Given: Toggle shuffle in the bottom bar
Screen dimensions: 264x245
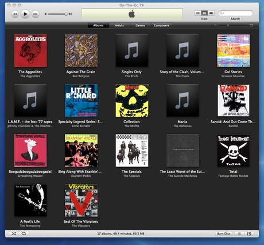Looking at the screenshot, I should 14,234.
